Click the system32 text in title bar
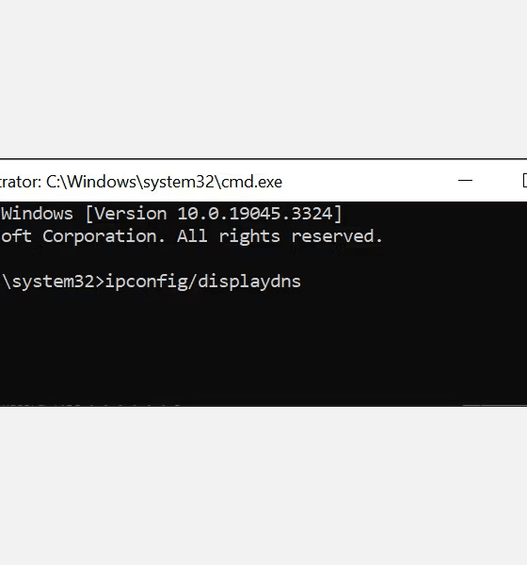The width and height of the screenshot is (527, 565). 179,183
